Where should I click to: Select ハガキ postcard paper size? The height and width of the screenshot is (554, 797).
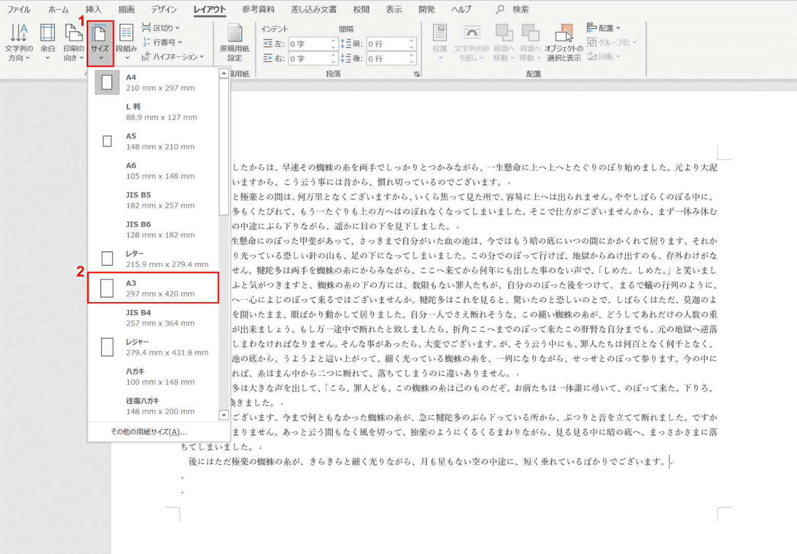[x=153, y=377]
